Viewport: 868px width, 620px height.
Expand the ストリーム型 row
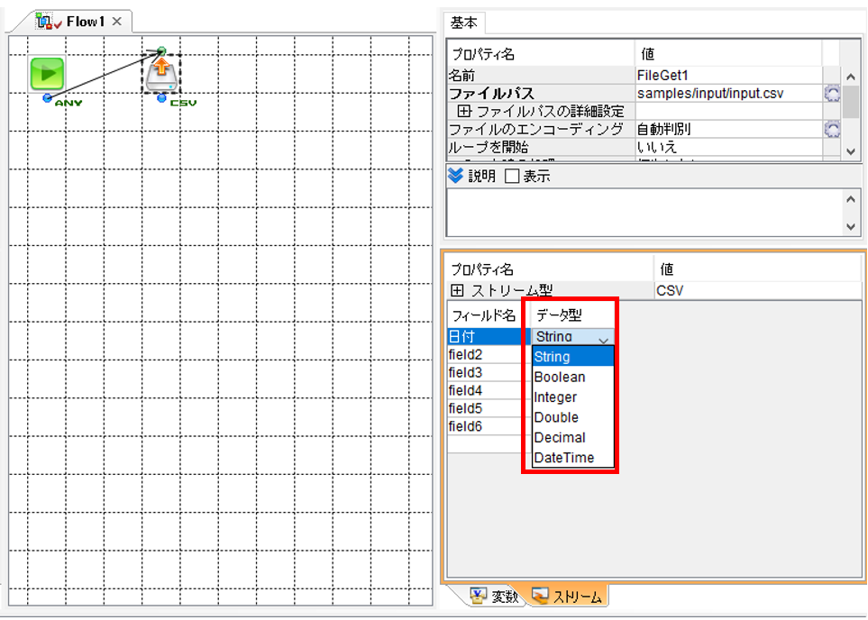(x=457, y=290)
